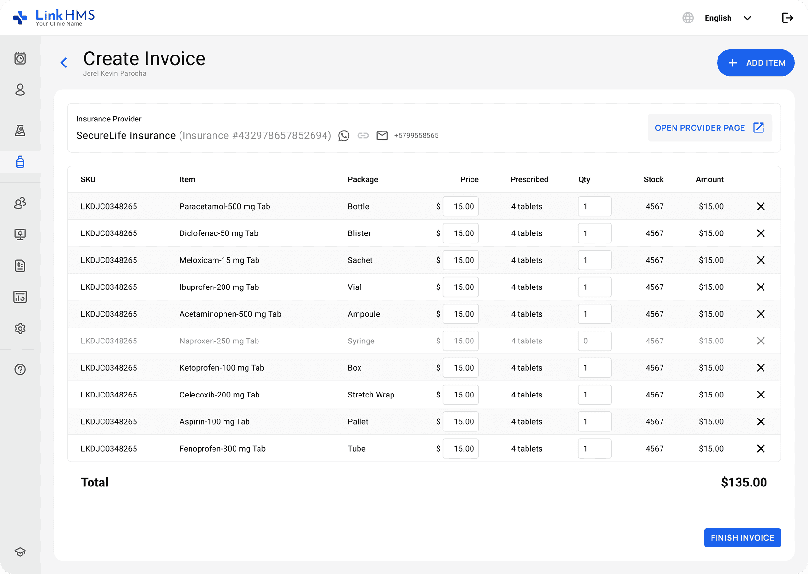Viewport: 808px width, 574px height.
Task: Open the help question mark icon
Action: tap(20, 369)
